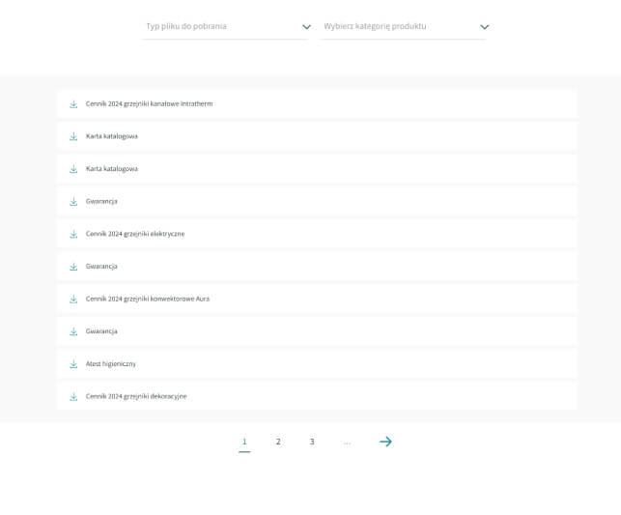Click download icon for Cennik 2024 grzejniki kanałowe Intratherm
This screenshot has width=621, height=515.
73,104
